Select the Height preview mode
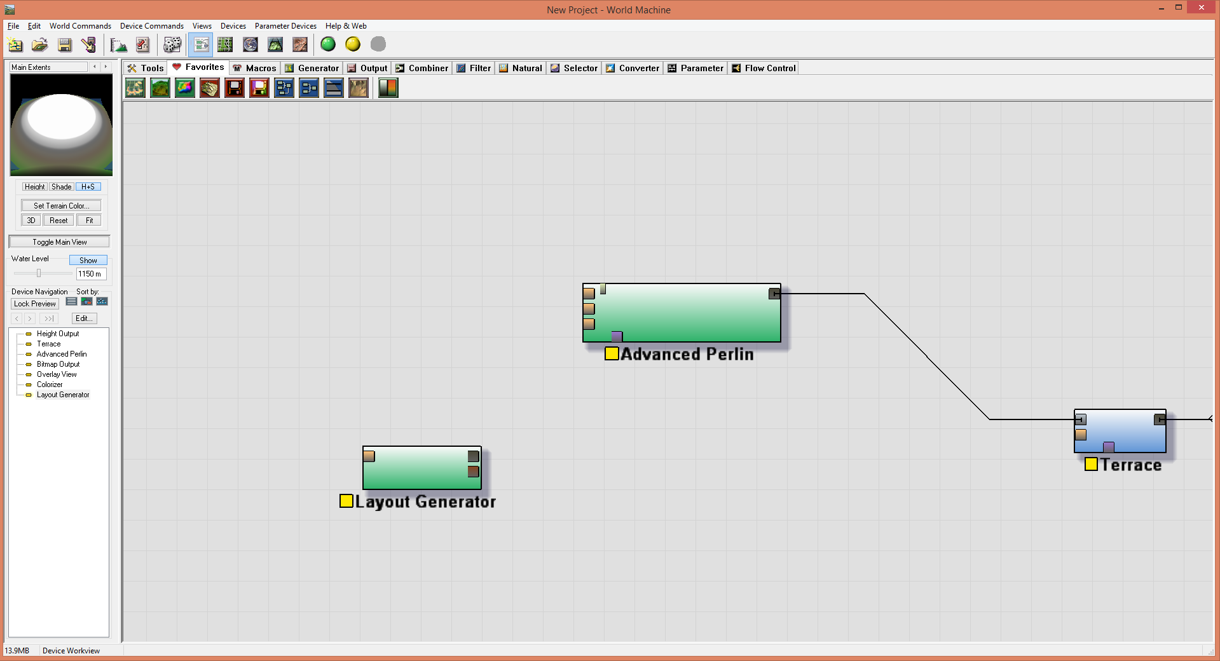 (34, 187)
